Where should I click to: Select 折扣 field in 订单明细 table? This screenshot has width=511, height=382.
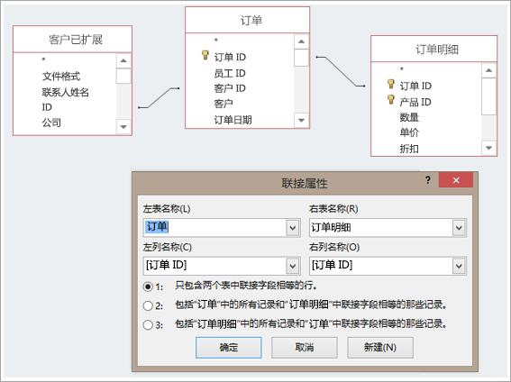click(x=409, y=149)
